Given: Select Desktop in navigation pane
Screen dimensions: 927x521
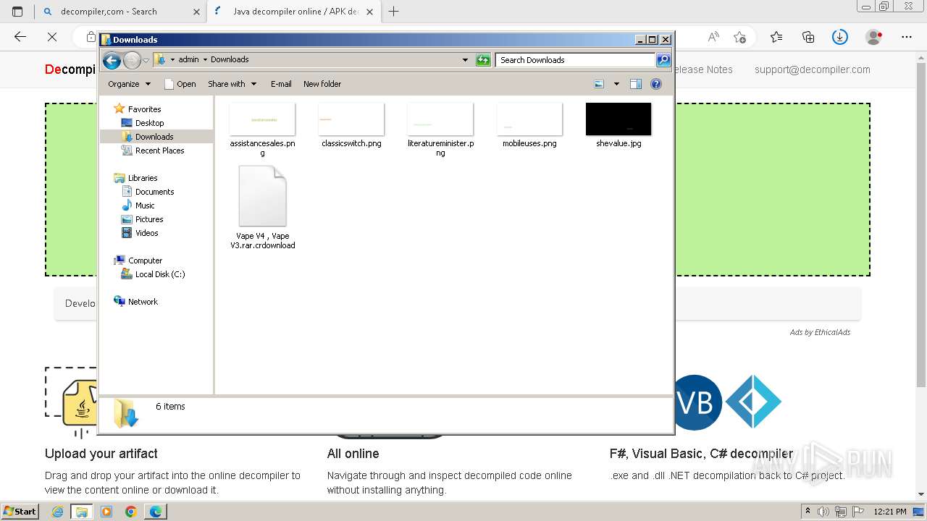Looking at the screenshot, I should [149, 123].
